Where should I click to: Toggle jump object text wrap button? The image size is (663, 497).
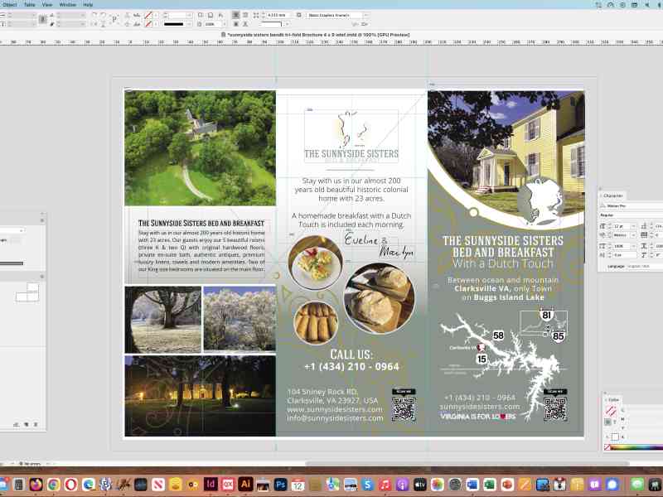[x=245, y=24]
